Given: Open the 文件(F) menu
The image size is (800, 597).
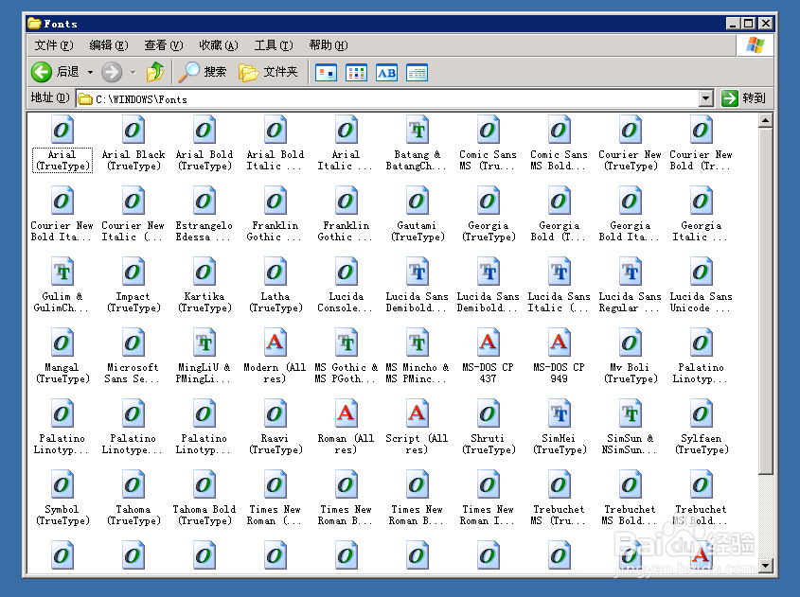Looking at the screenshot, I should (54, 45).
